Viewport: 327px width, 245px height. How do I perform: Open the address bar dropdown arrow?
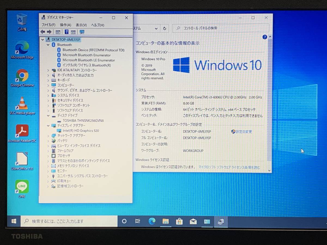point(156,28)
